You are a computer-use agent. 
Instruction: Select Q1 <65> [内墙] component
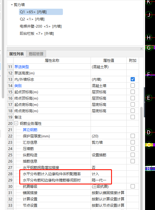[41, 12]
